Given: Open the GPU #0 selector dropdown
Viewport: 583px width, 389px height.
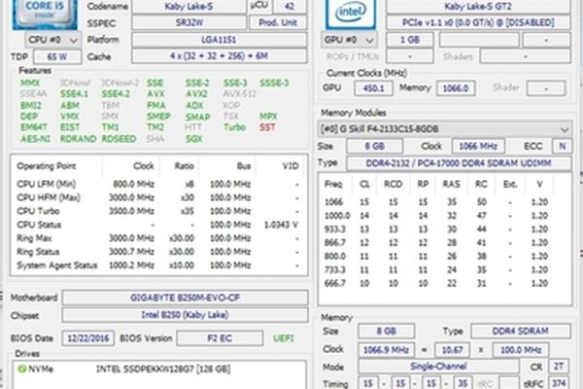Looking at the screenshot, I should click(349, 40).
